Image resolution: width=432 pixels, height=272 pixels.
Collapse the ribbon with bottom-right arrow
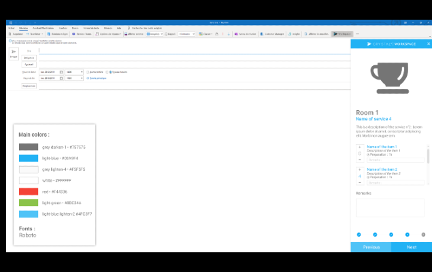[x=430, y=36]
